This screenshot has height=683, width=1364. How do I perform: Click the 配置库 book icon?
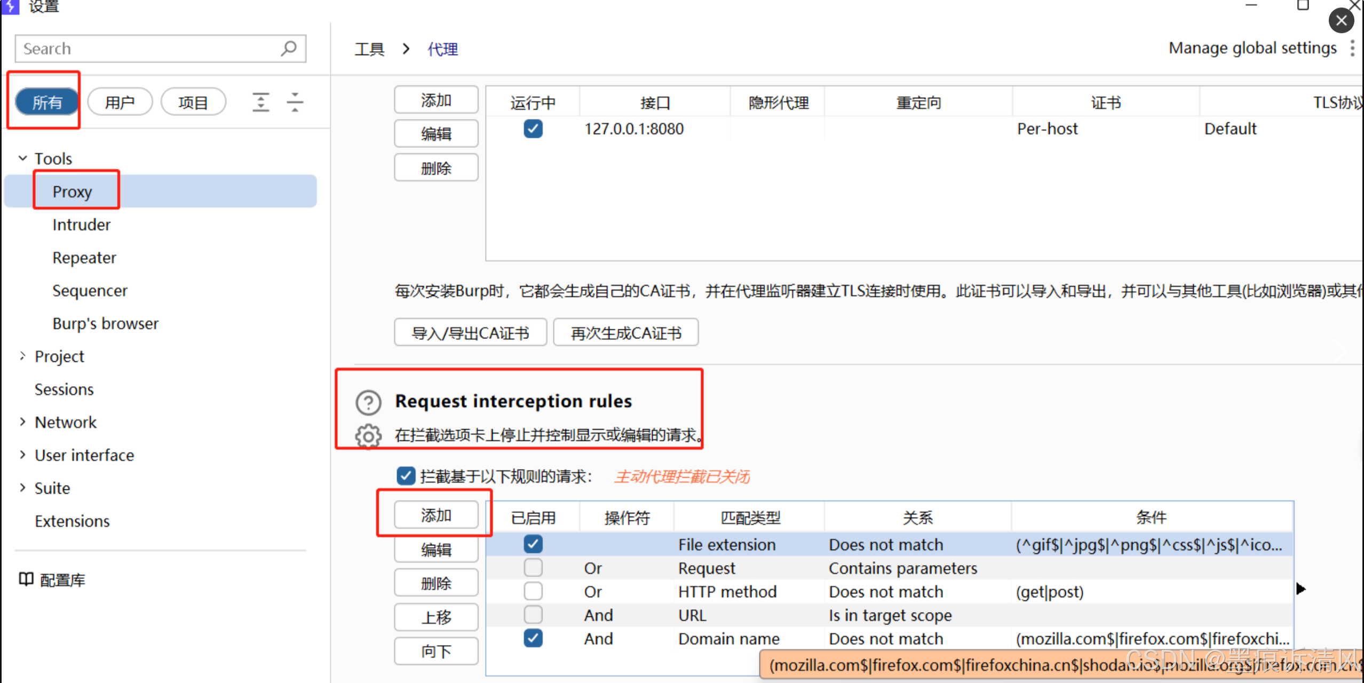26,579
